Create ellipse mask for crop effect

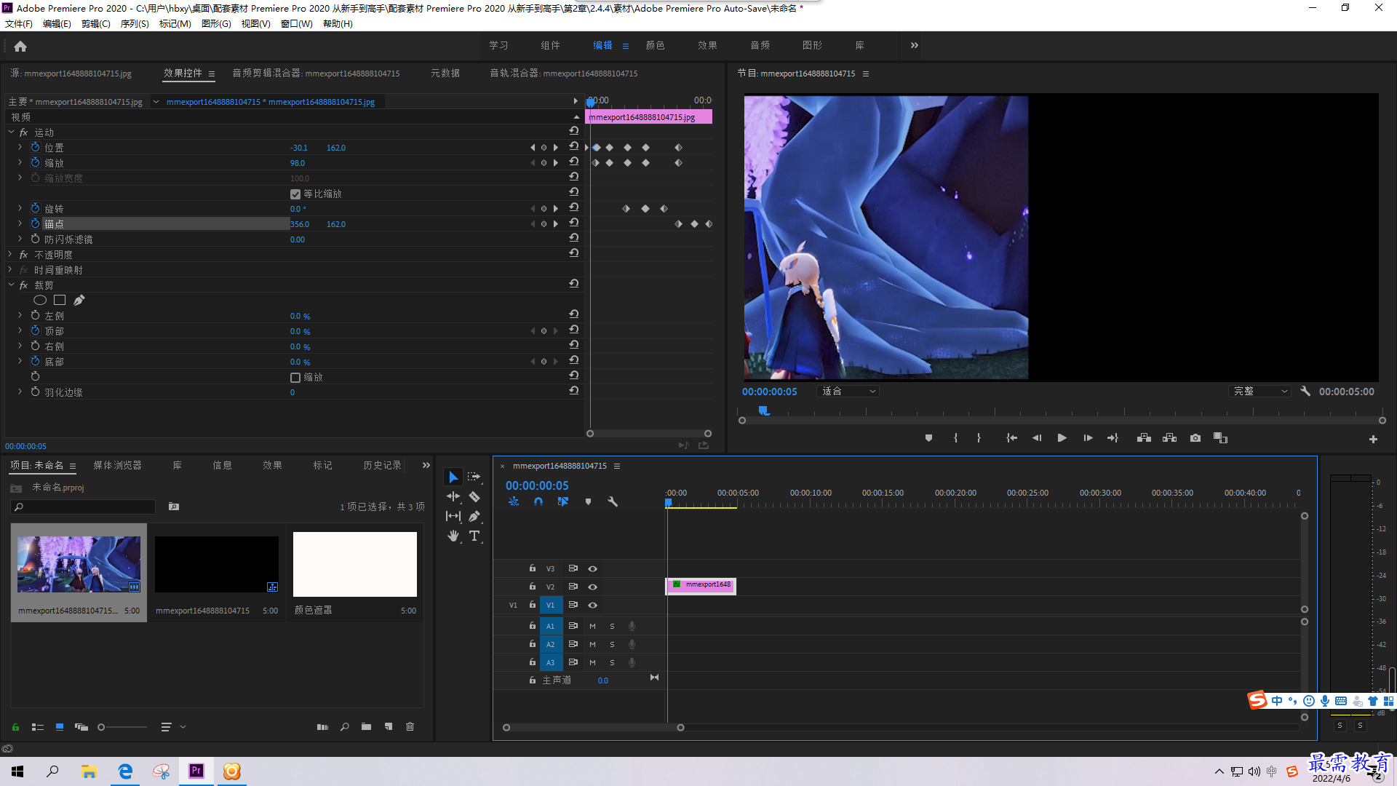click(40, 300)
